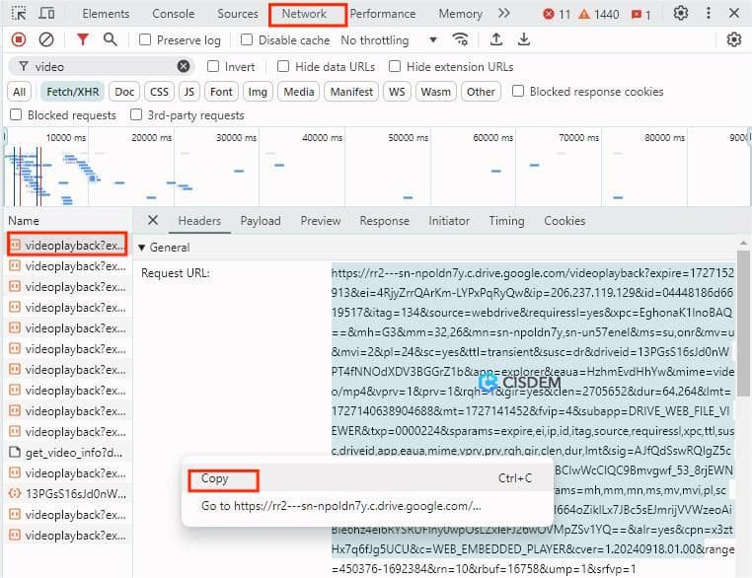Switch to the Performance tab
The width and height of the screenshot is (752, 578).
[382, 14]
